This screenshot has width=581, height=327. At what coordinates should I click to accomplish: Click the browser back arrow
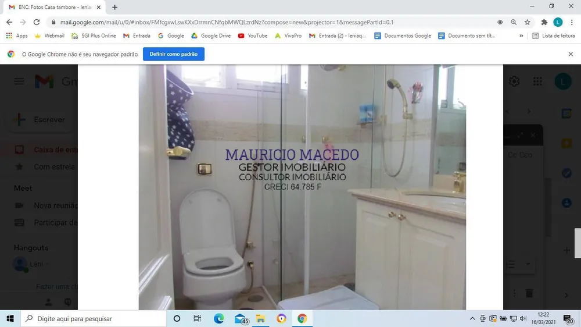[x=9, y=22]
